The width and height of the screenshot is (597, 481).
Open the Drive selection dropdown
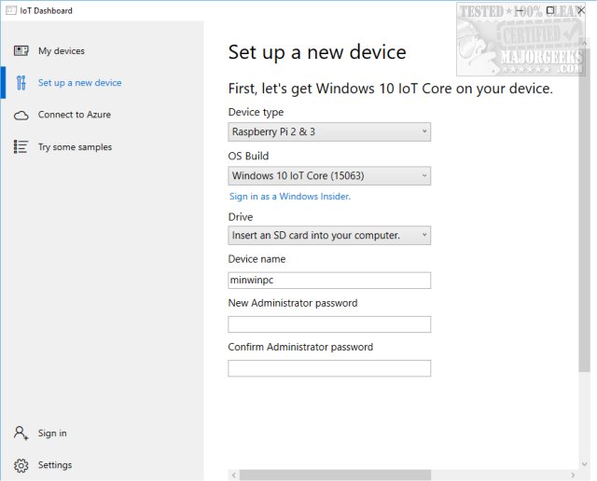coord(329,235)
